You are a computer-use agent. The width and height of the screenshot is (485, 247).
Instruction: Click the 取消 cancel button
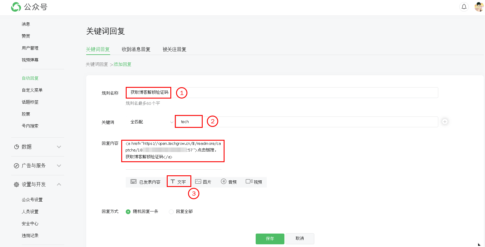click(300, 238)
